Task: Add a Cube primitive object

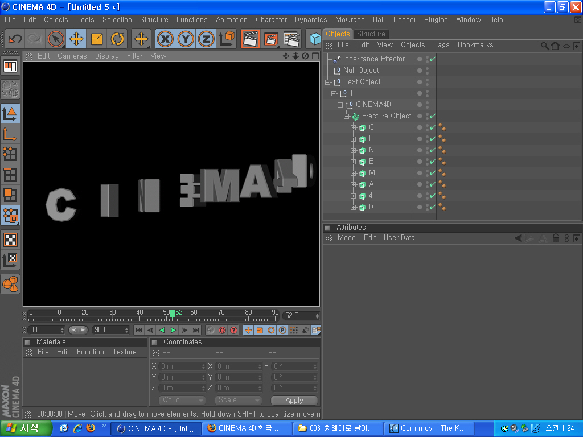Action: tap(314, 39)
